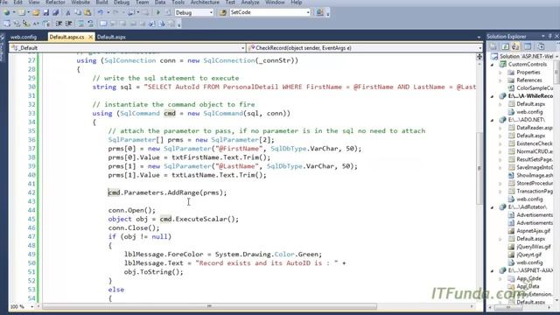This screenshot has width=560, height=315.
Task: Click Refresh icon in Solution Explorer toolbar
Action: point(505,46)
